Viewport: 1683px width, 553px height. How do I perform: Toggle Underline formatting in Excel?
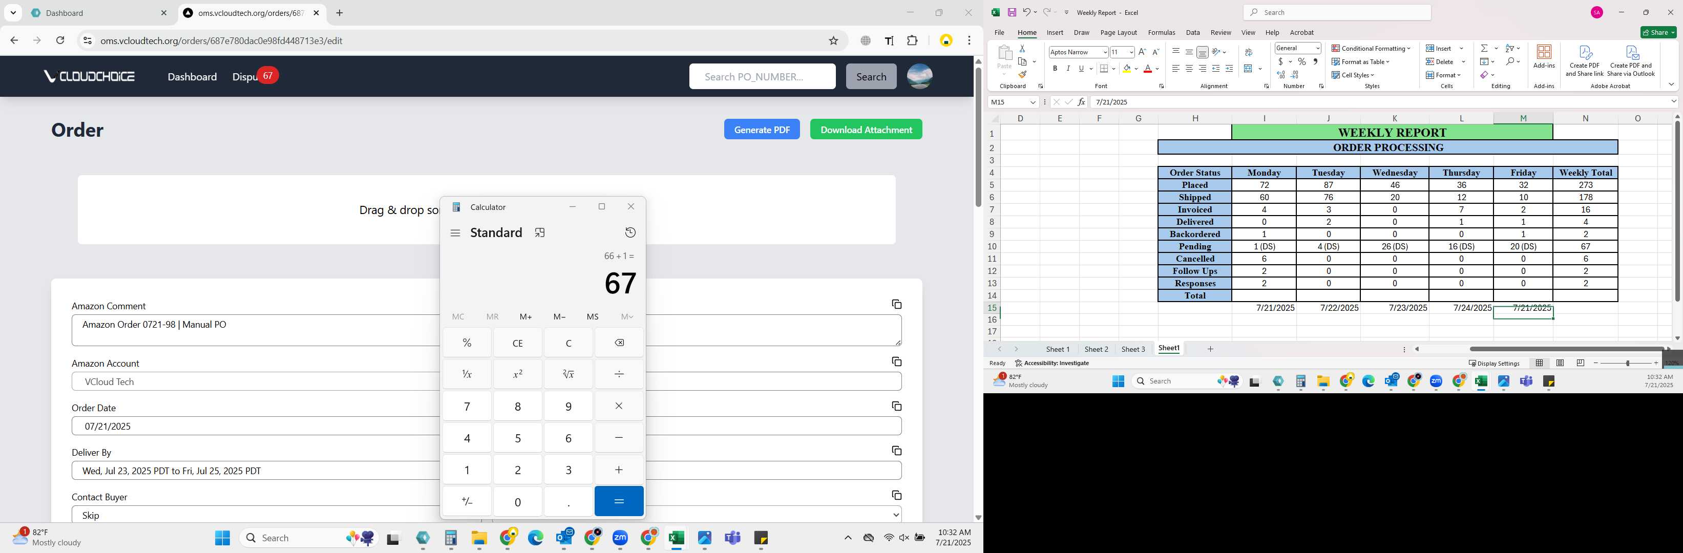(1081, 69)
